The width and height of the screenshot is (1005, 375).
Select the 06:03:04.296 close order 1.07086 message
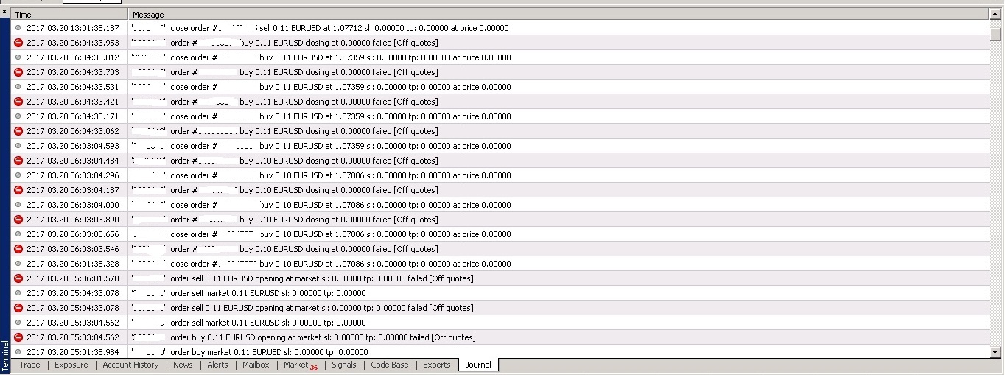point(321,175)
